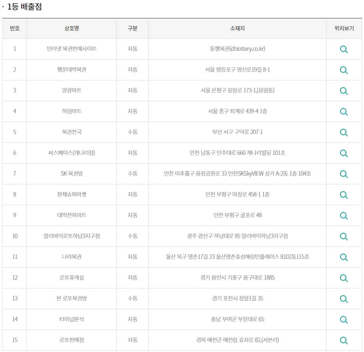This screenshot has height=352, width=364.
Task: Select store name 본 로또복권방
Action: [x=72, y=298]
